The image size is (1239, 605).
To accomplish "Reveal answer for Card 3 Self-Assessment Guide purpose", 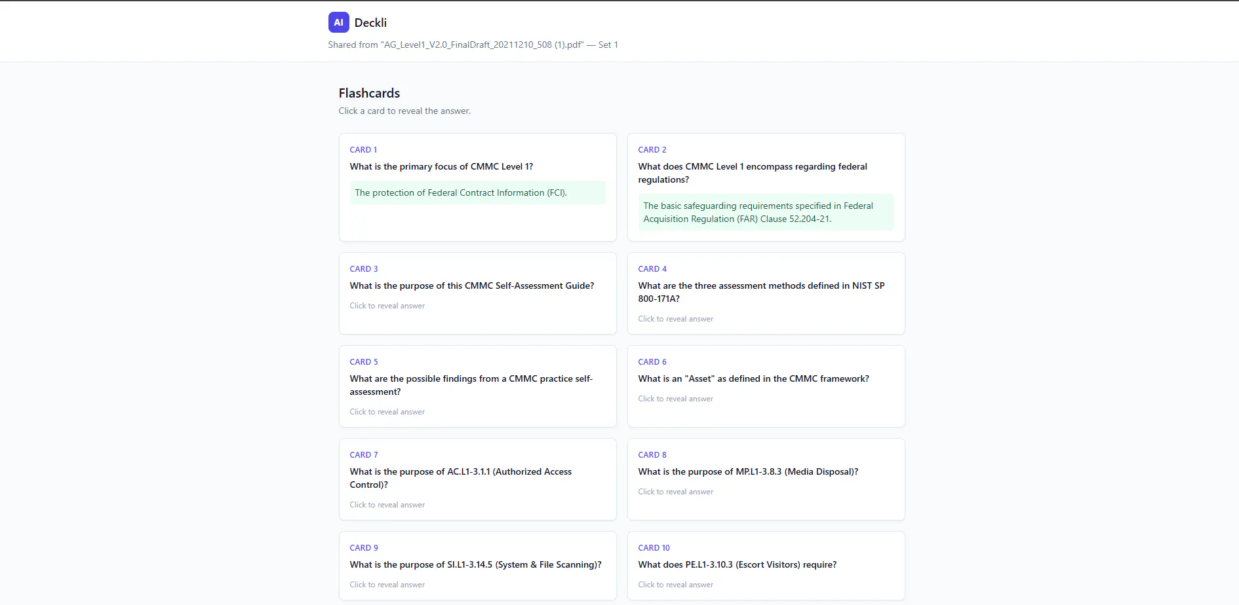I will (x=387, y=306).
